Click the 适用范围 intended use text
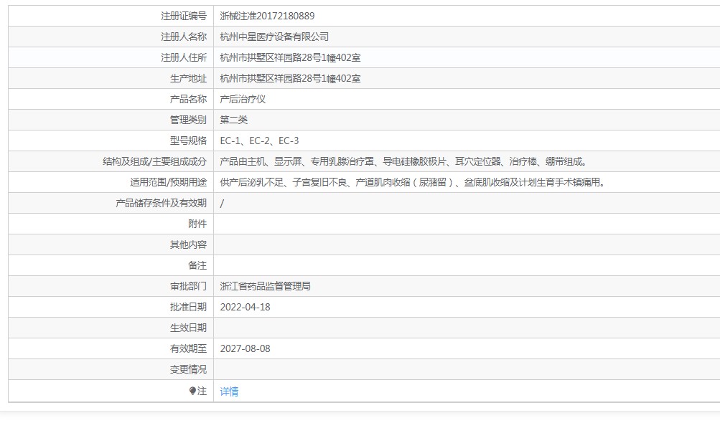 pos(412,182)
